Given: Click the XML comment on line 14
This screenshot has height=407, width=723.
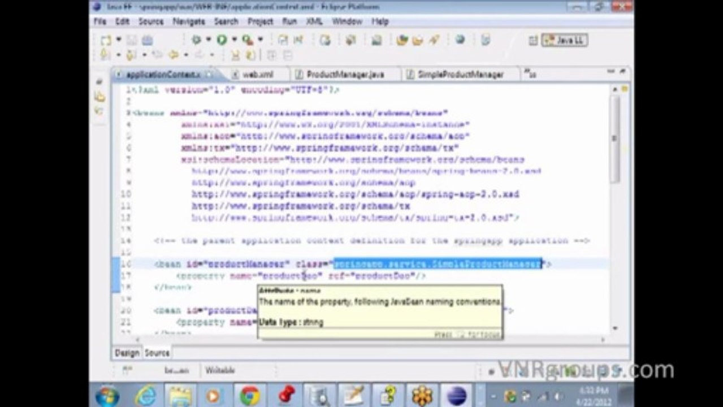Looking at the screenshot, I should (372, 241).
